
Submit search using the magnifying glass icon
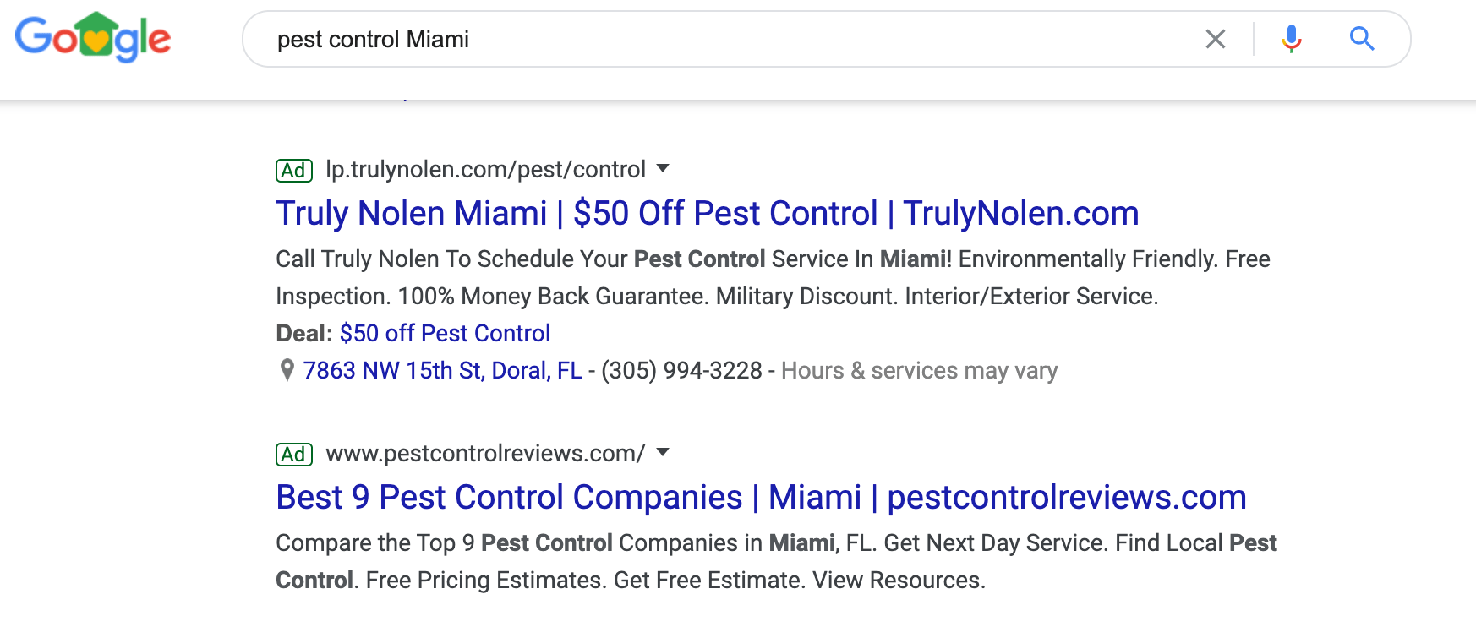1361,39
